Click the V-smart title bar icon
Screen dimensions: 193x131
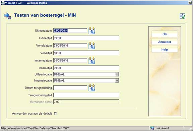click(x=3, y=3)
